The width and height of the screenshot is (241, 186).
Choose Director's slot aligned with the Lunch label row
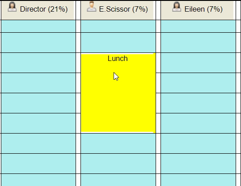tap(38, 63)
